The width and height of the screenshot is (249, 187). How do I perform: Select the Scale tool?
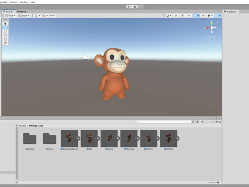pyautogui.click(x=5, y=35)
